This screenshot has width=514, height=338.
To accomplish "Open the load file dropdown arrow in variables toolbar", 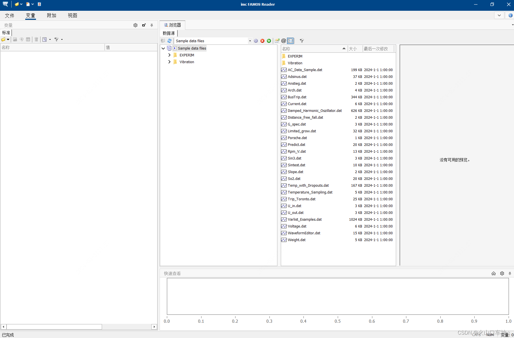I will pyautogui.click(x=8, y=39).
